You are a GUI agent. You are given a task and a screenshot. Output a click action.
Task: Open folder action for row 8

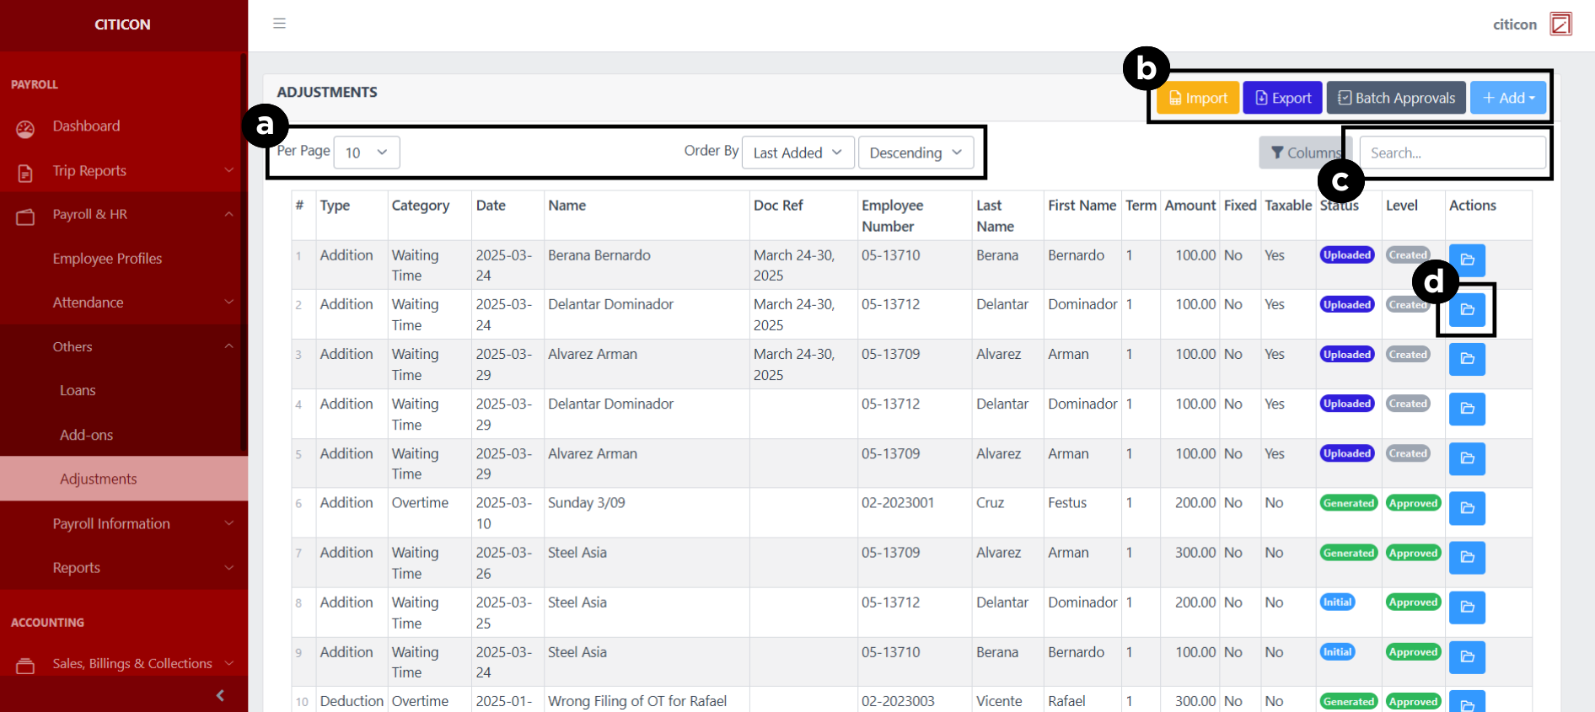tap(1466, 607)
